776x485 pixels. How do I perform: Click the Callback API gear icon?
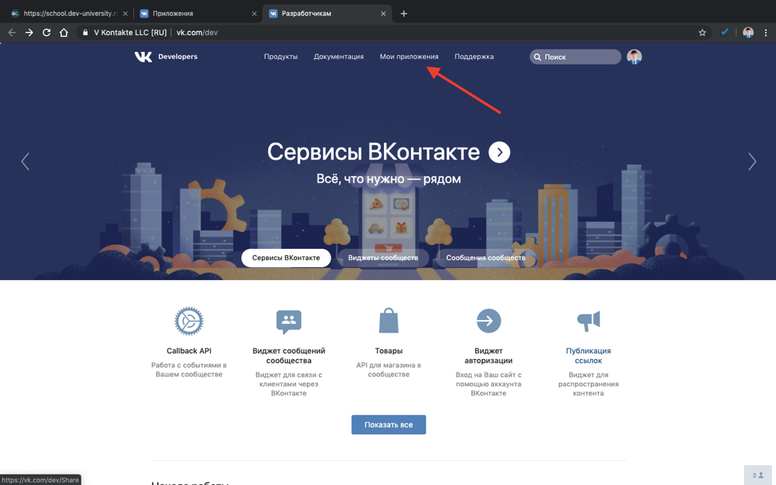tap(189, 321)
